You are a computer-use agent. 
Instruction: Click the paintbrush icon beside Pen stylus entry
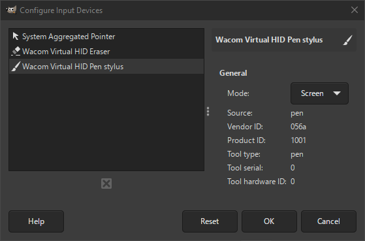tap(16, 67)
